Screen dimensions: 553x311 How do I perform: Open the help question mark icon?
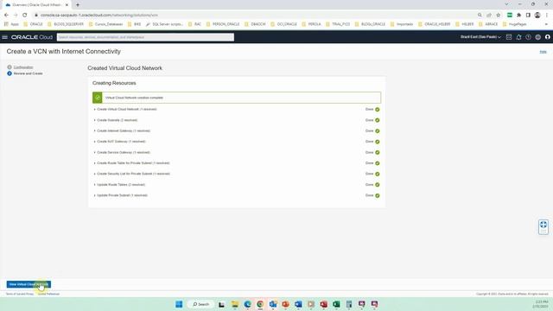[x=528, y=37]
